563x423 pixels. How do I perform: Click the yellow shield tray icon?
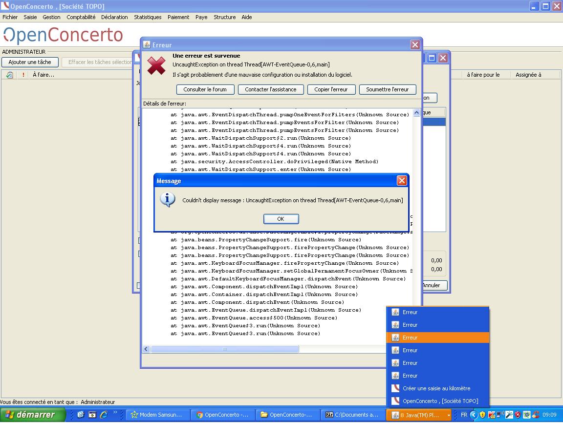[x=482, y=415]
